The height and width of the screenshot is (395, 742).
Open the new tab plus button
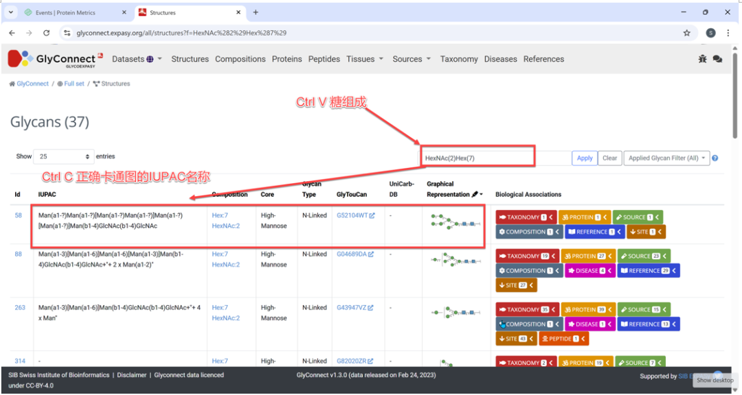tap(256, 12)
